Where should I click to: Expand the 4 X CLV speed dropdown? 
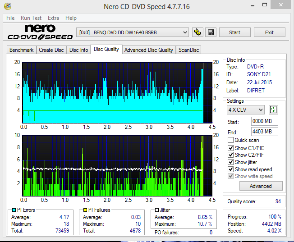[246, 110]
